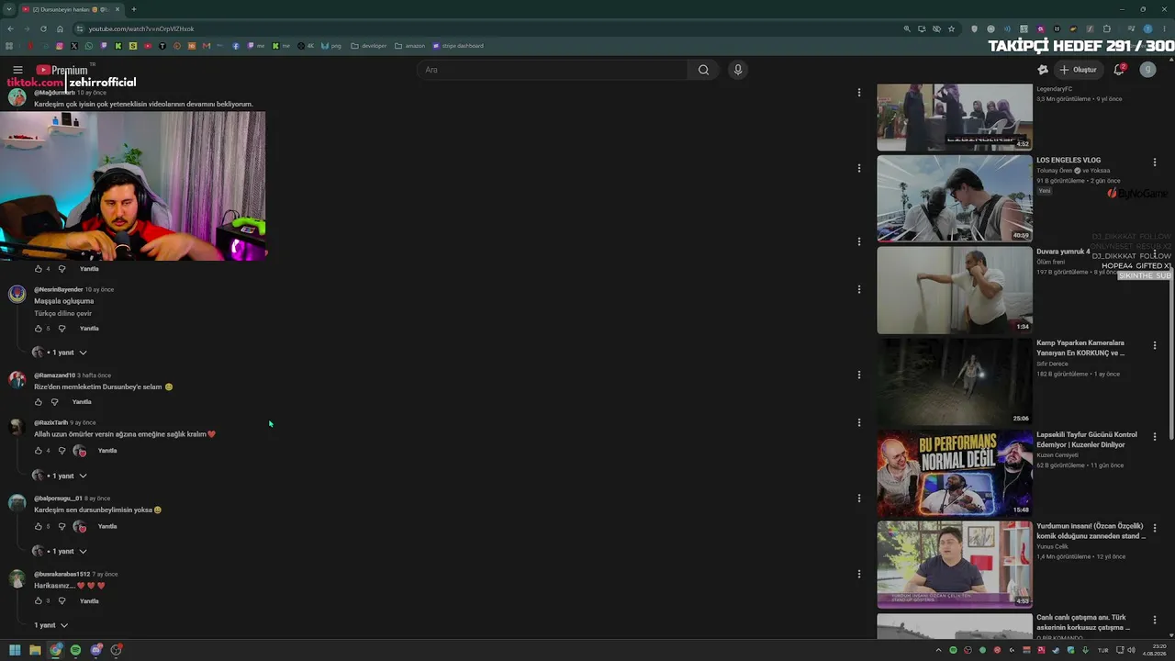Screen dimensions: 1175x661
Task: Open the tab search dropdown arrow
Action: coord(9,9)
